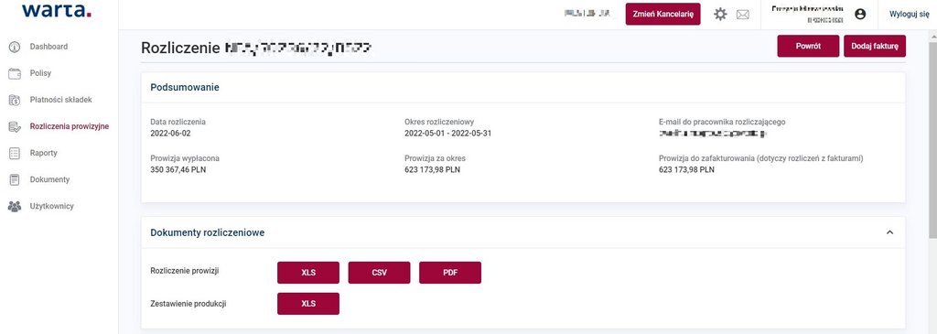Open messages via the envelope icon
Screen dimensions: 937x334
pyautogui.click(x=742, y=15)
